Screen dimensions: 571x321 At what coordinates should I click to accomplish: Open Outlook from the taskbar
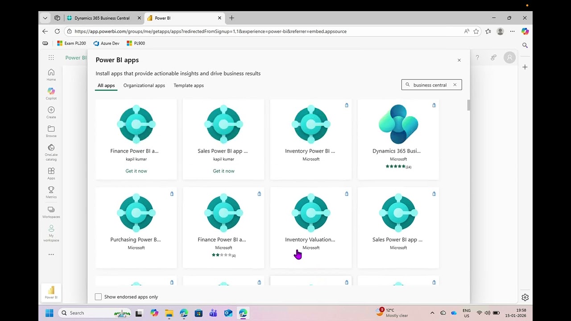click(x=228, y=313)
